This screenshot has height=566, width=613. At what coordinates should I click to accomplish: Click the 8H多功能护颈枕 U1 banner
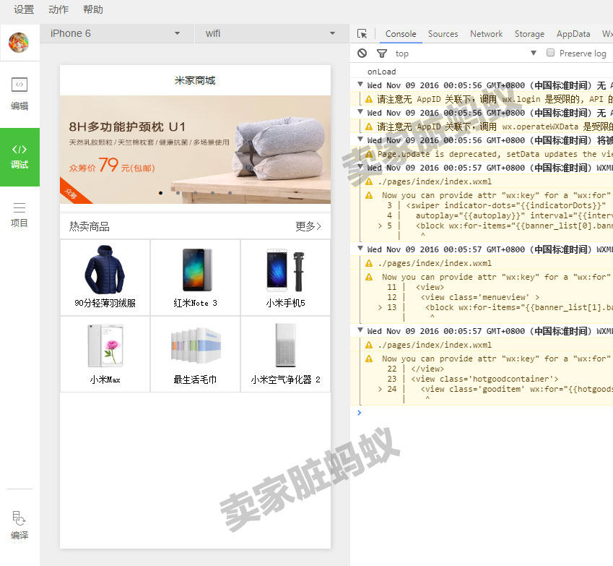tap(195, 150)
